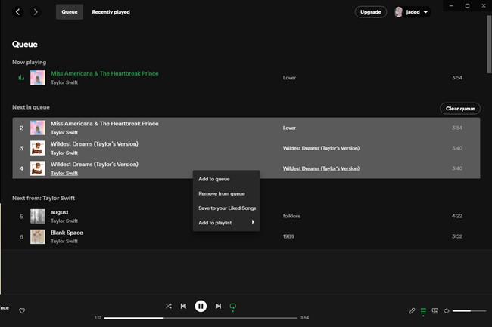The height and width of the screenshot is (327, 492).
Task: Click the 4:22 duration of august
Action: (x=457, y=216)
